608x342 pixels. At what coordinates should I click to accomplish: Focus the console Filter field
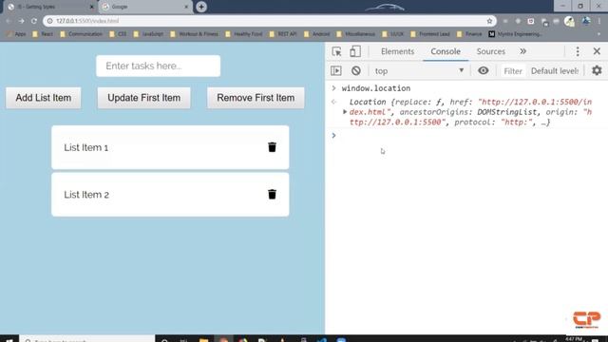pos(513,71)
